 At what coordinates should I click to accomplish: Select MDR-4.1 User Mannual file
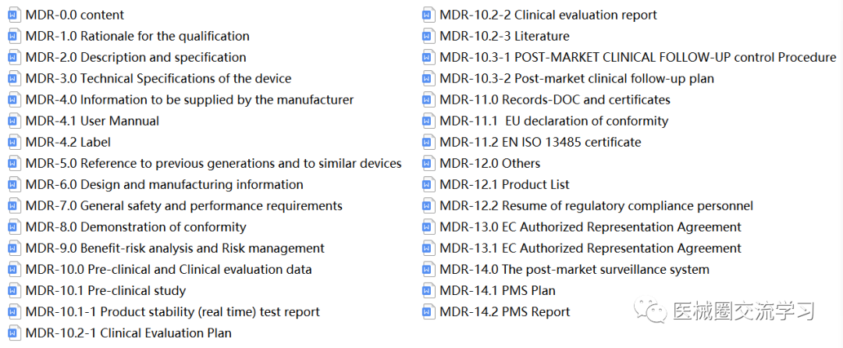pos(84,122)
